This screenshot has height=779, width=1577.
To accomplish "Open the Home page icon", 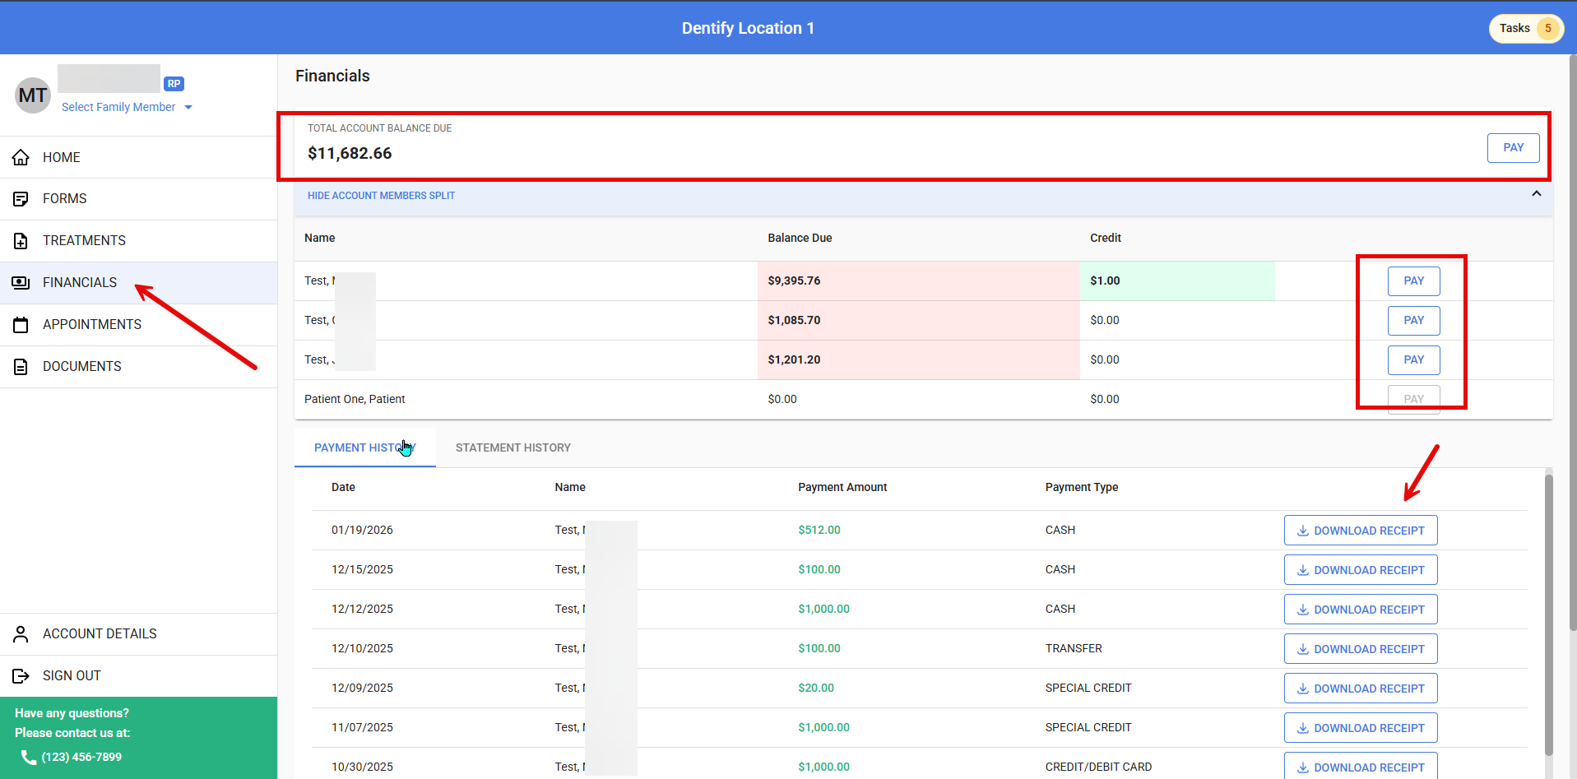I will (x=21, y=157).
